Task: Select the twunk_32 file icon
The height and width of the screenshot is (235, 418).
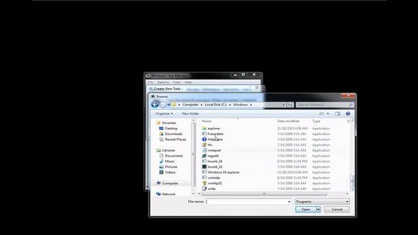Action: click(x=204, y=167)
